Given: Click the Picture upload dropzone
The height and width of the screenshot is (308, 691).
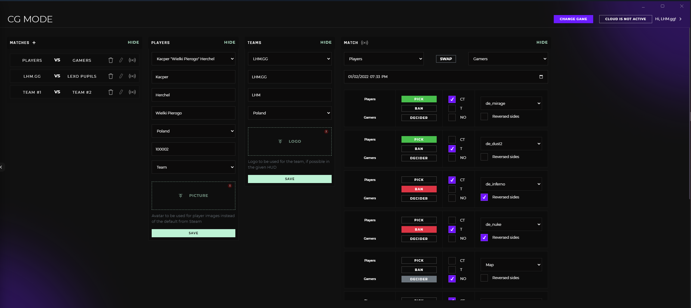Looking at the screenshot, I should [x=194, y=196].
